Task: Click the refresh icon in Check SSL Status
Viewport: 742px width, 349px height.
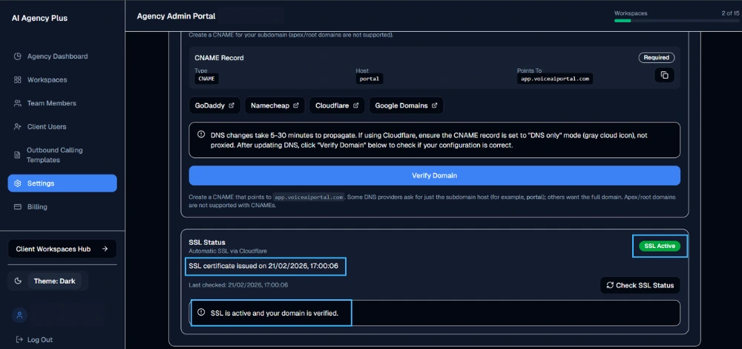Action: click(610, 285)
